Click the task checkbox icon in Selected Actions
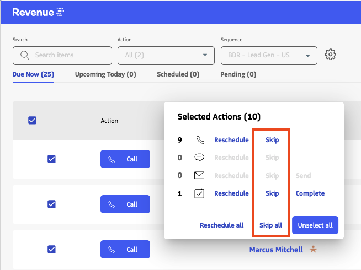This screenshot has height=270, width=361. (199, 193)
